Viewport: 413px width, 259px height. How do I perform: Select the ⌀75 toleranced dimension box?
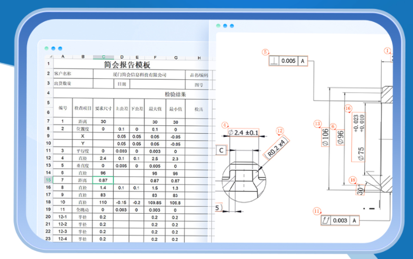pos(359,137)
